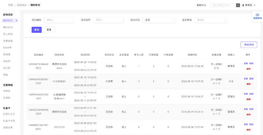Click 查看 for 再建秒杀活动whnt row
Viewport: 263px width, 135px height.
[x=246, y=63]
